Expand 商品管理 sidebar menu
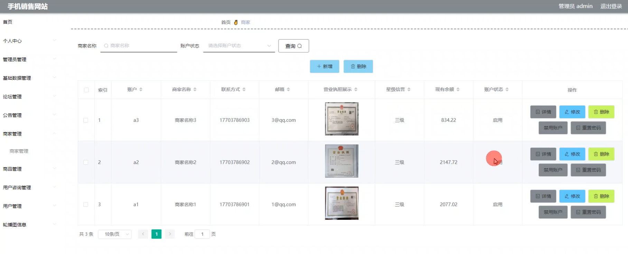The width and height of the screenshot is (628, 254). 29,169
